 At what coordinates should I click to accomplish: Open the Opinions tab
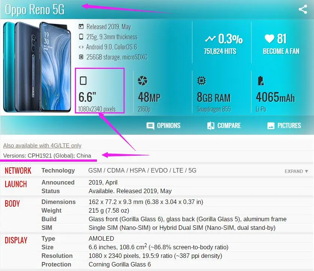pyautogui.click(x=164, y=126)
